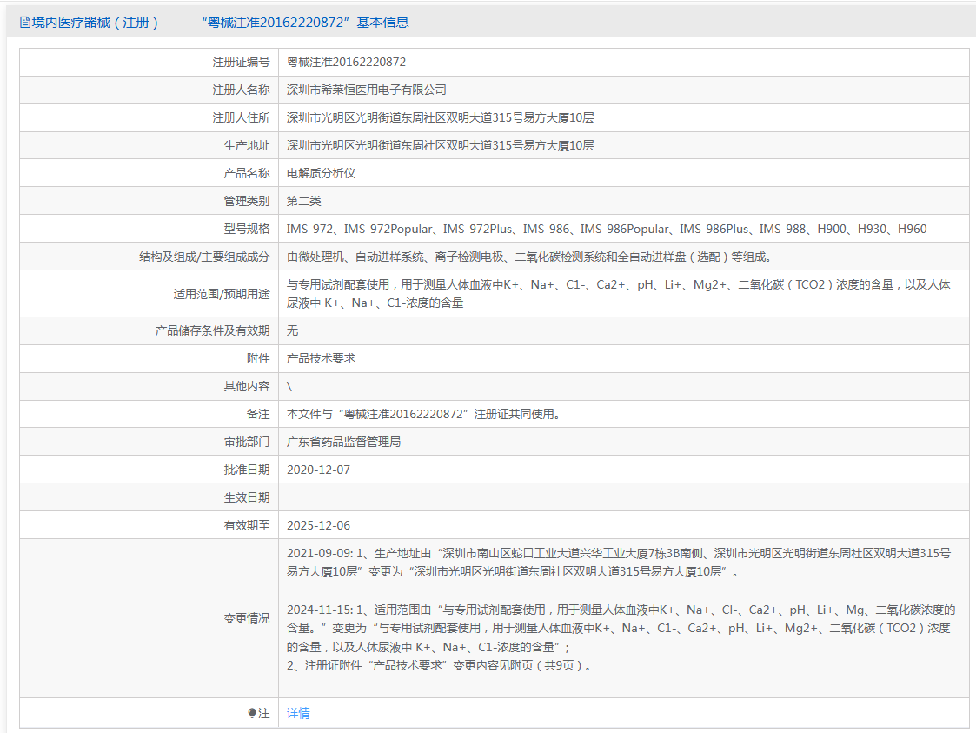Click management category value 第二类
The height and width of the screenshot is (733, 976).
[x=304, y=201]
